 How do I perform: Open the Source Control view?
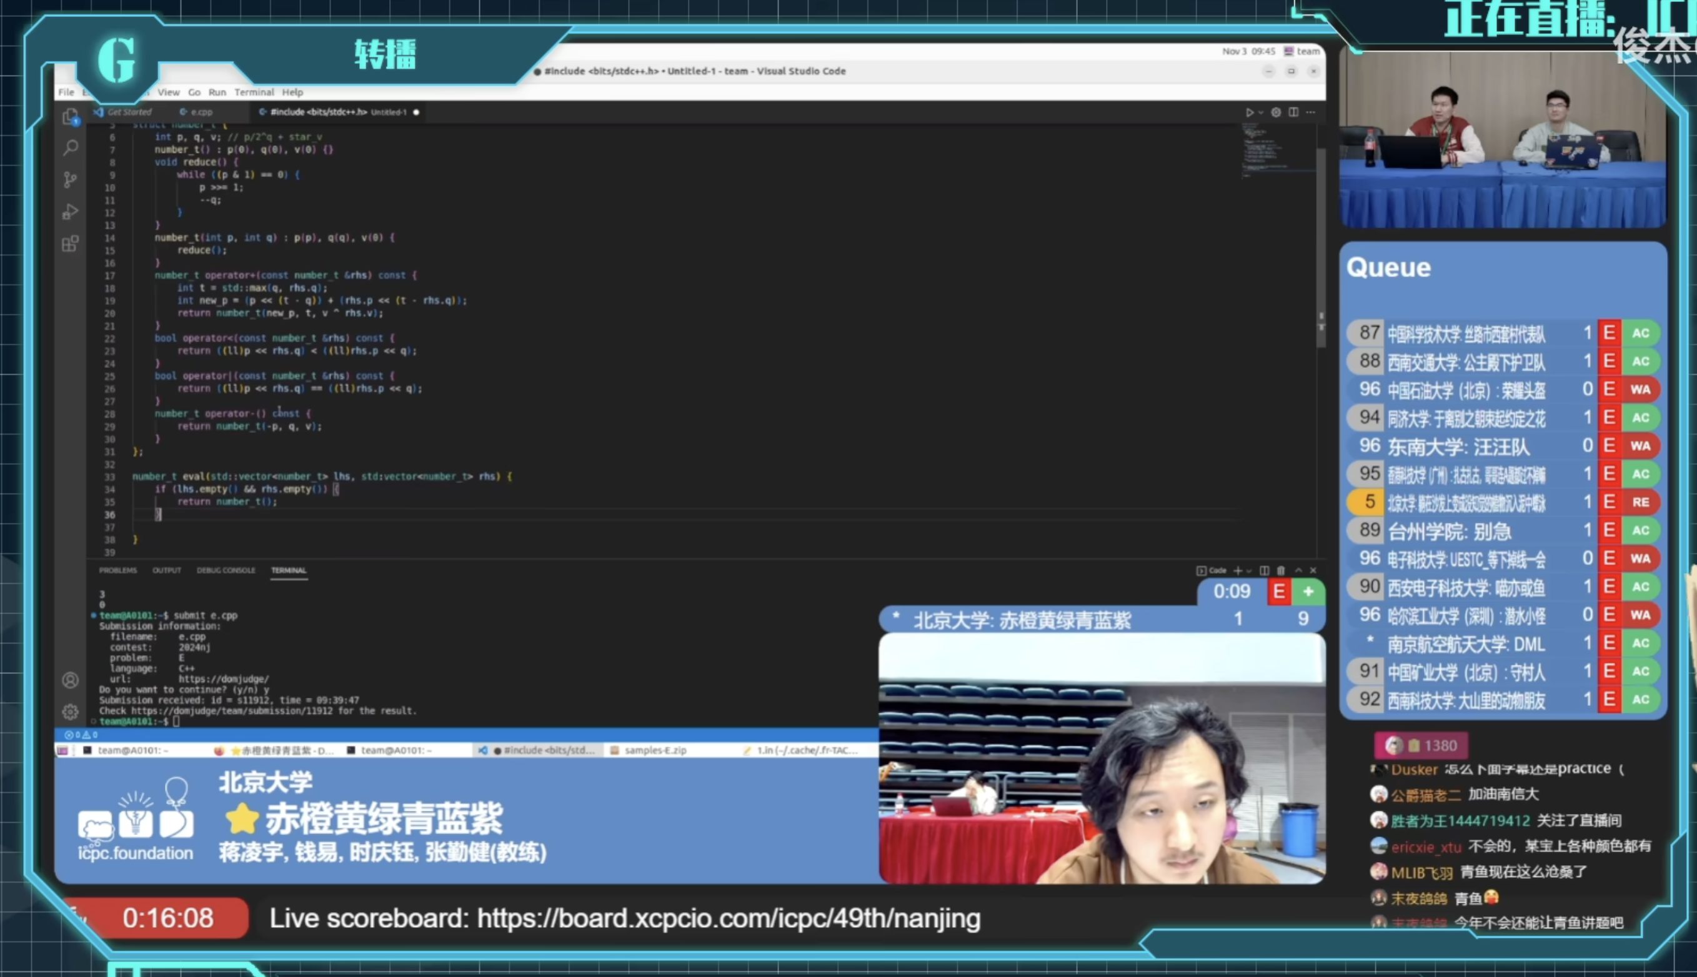(71, 179)
